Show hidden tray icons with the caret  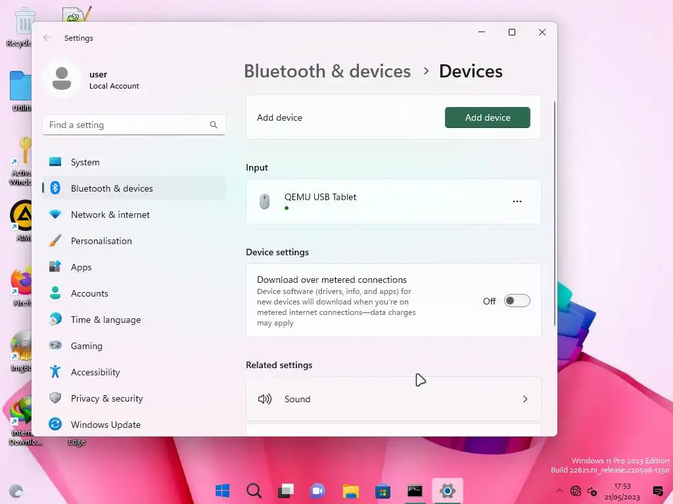559,491
